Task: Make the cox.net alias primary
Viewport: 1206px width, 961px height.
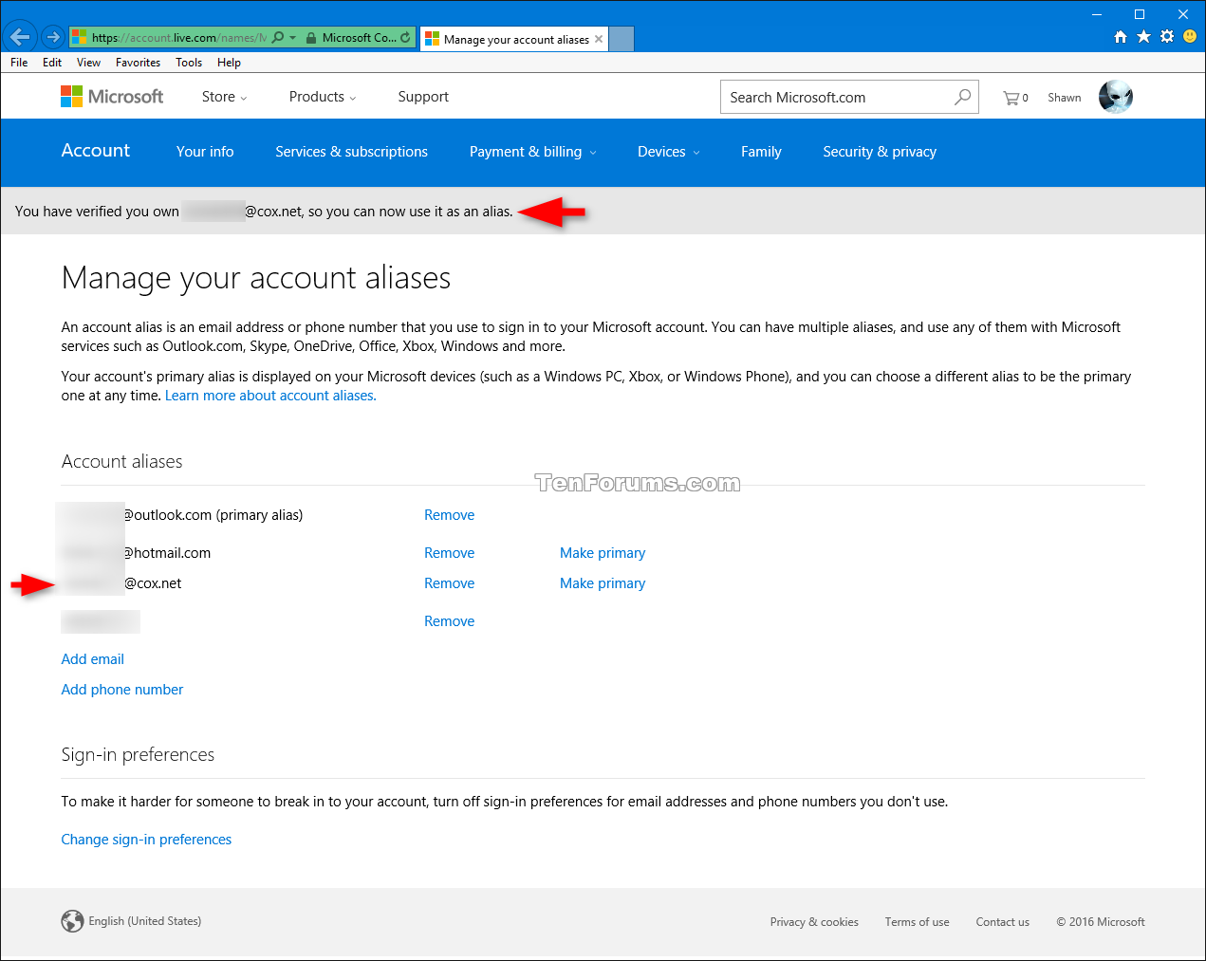Action: tap(603, 583)
